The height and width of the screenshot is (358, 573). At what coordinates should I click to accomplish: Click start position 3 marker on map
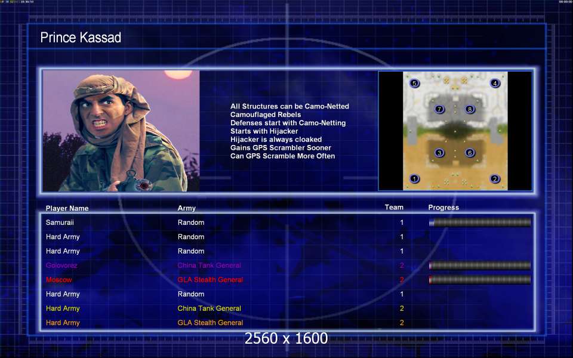pyautogui.click(x=439, y=153)
